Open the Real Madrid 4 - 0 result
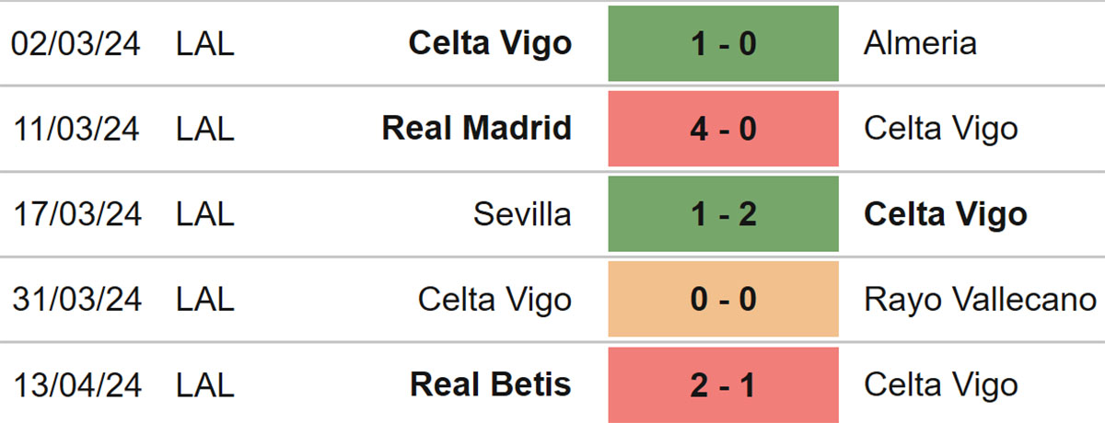This screenshot has width=1105, height=423. [x=723, y=129]
